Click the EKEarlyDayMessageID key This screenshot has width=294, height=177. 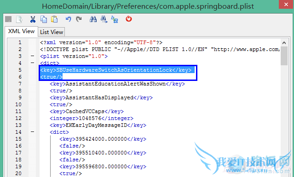click(98, 126)
